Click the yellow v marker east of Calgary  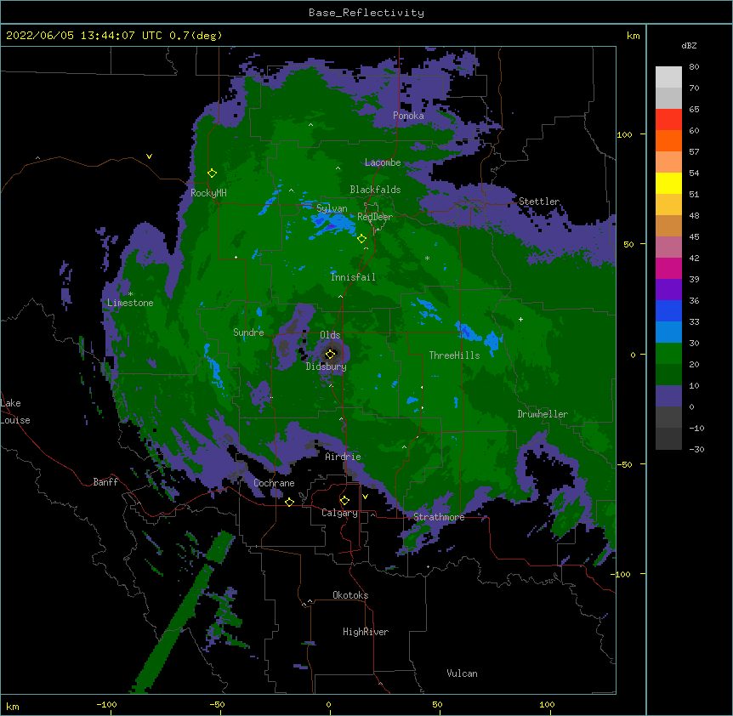tap(365, 497)
